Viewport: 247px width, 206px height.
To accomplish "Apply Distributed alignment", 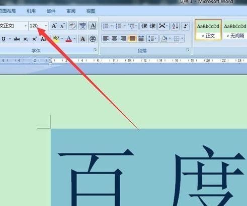I will click(x=141, y=39).
